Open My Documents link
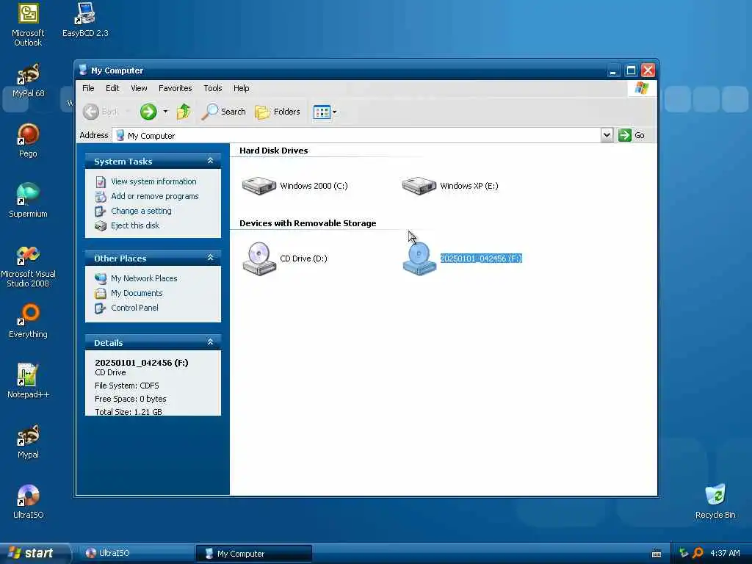 tap(137, 293)
